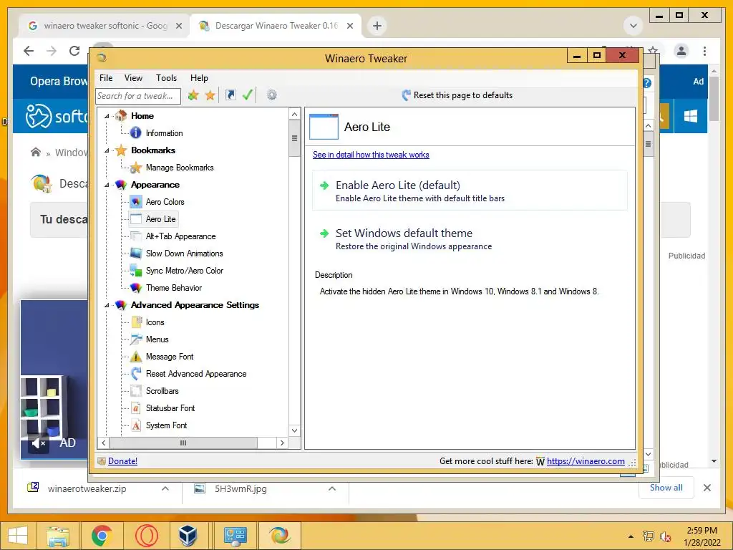This screenshot has width=733, height=550.
Task: Select the Icons tweak item
Action: 155,322
